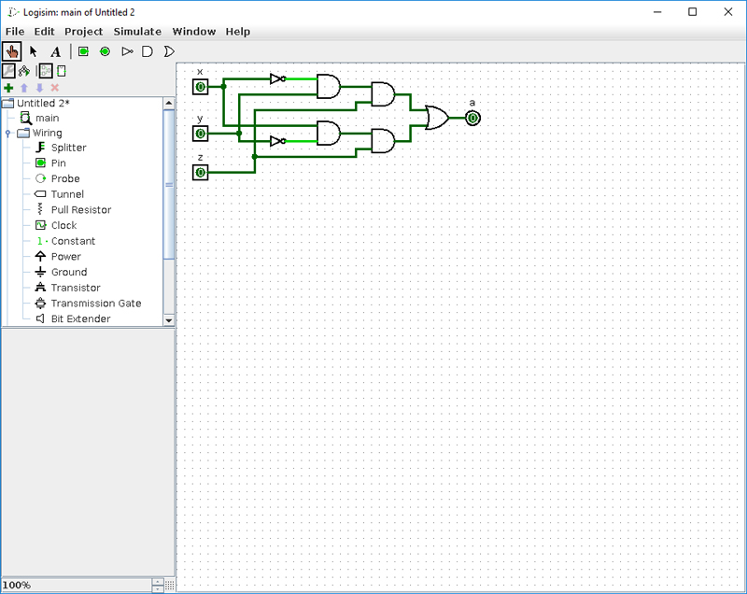Add a new circuit with the green plus
Viewport: 747px width, 594px height.
(7, 87)
